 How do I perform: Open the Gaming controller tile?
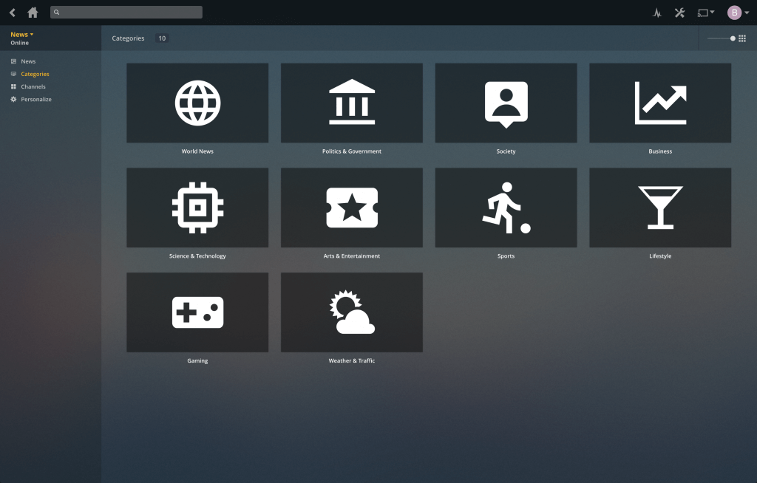click(x=197, y=312)
